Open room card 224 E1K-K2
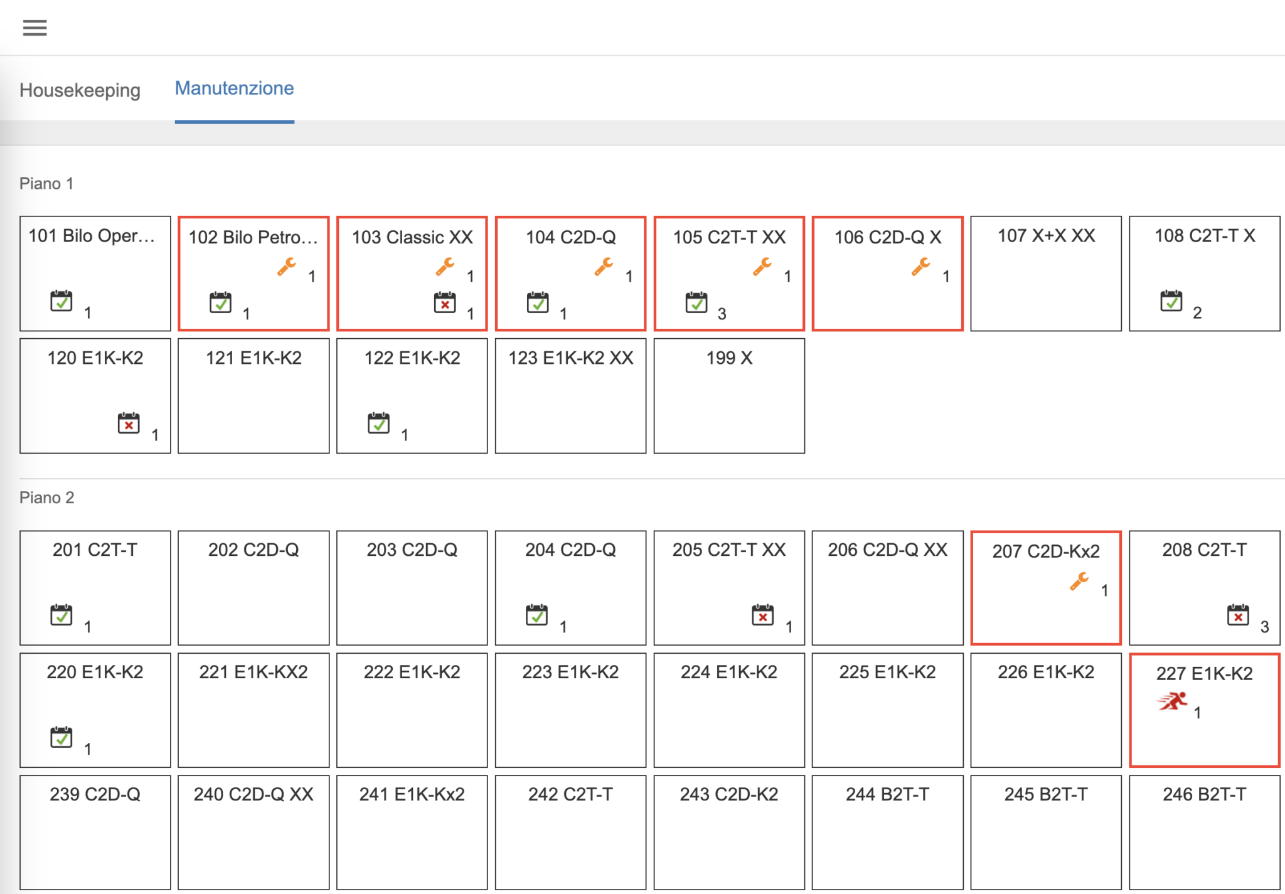This screenshot has width=1285, height=894. [729, 710]
